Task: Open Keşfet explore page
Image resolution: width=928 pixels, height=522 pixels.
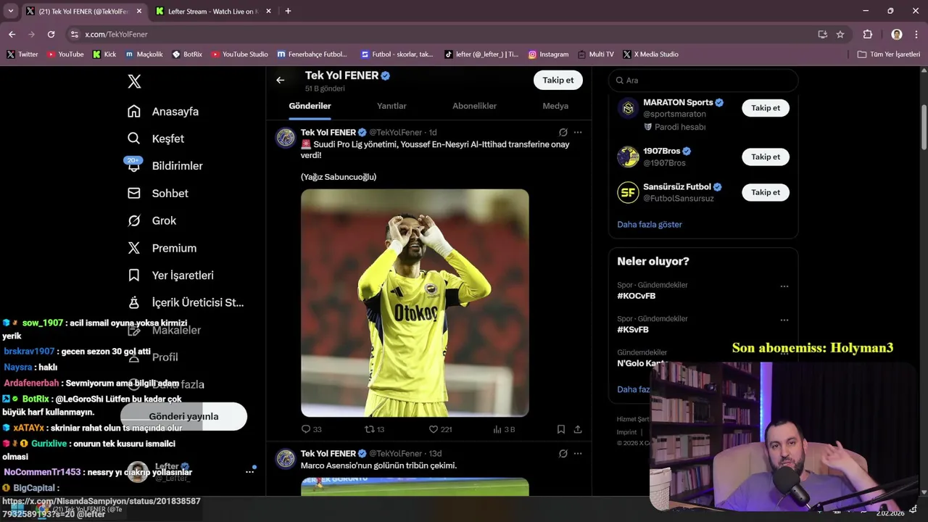Action: coord(156,138)
